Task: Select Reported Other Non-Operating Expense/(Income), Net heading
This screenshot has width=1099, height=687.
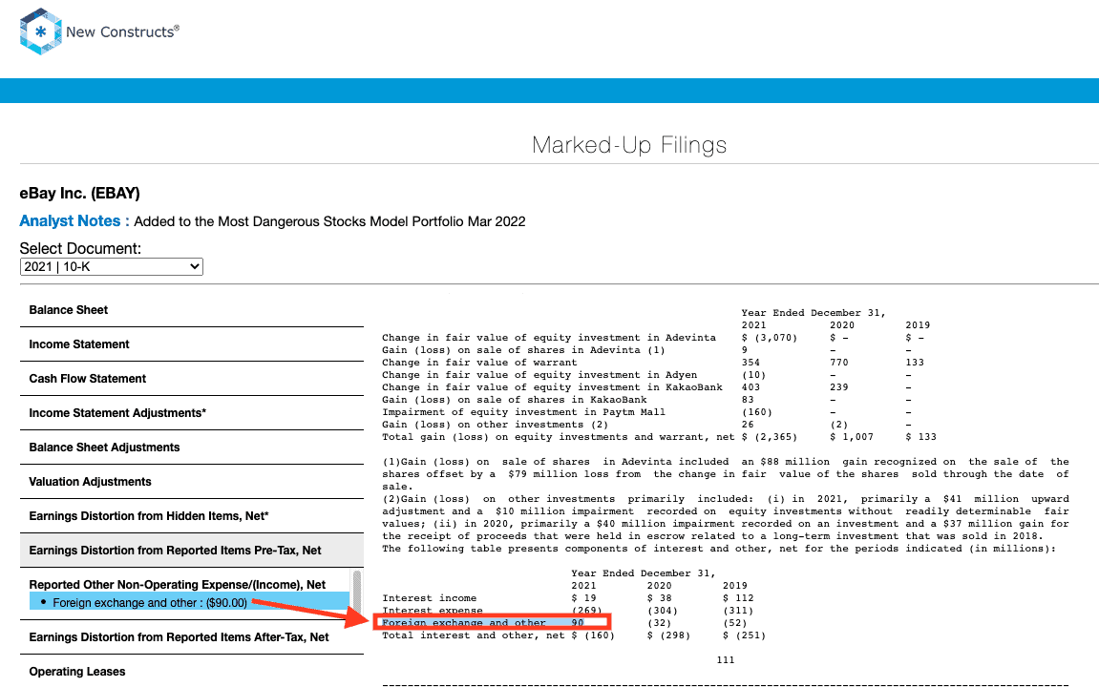Action: tap(178, 585)
